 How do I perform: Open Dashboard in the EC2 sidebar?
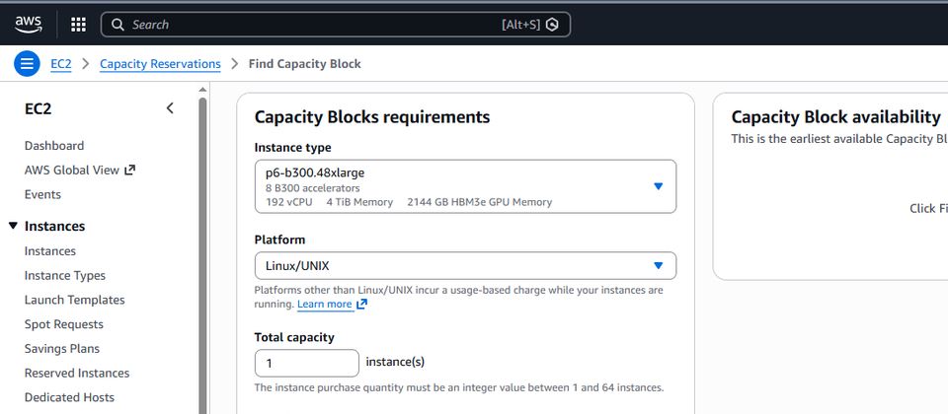tap(54, 146)
